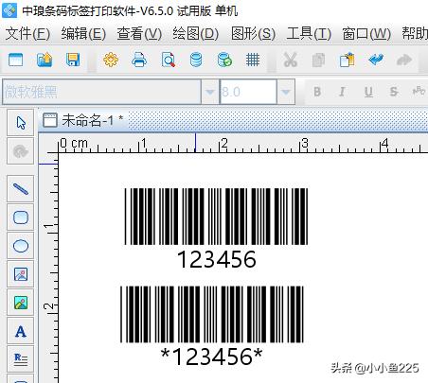Click the greyed tool below pointer
Viewport: 428px width, 383px height.
tap(21, 151)
